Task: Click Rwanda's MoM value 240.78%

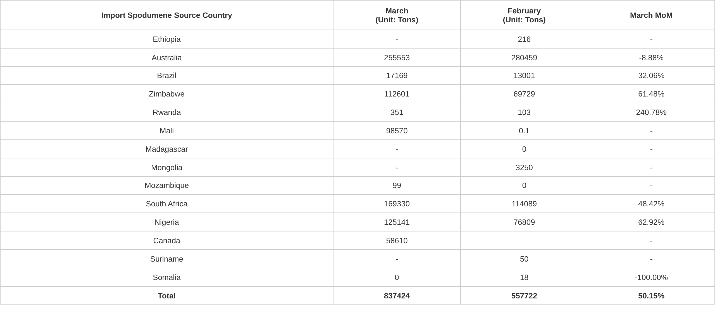Action: pyautogui.click(x=651, y=112)
